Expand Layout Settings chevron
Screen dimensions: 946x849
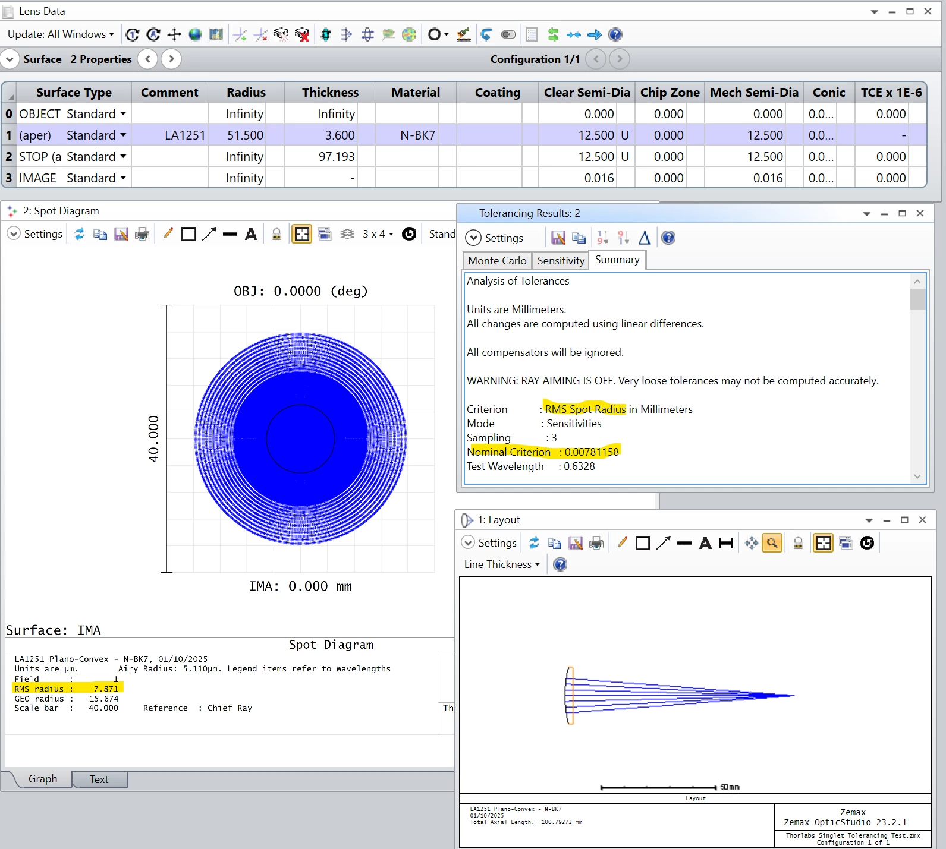[468, 542]
